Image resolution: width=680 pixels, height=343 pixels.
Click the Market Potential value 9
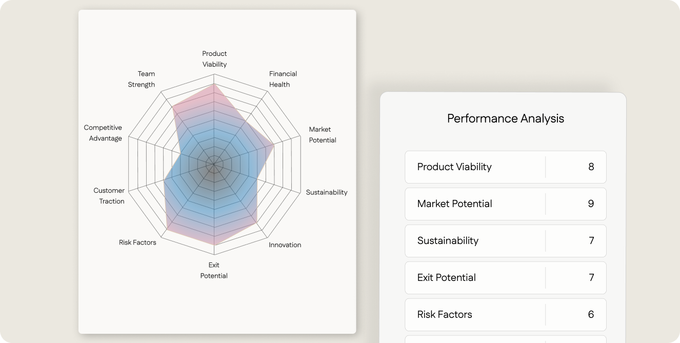click(x=591, y=204)
